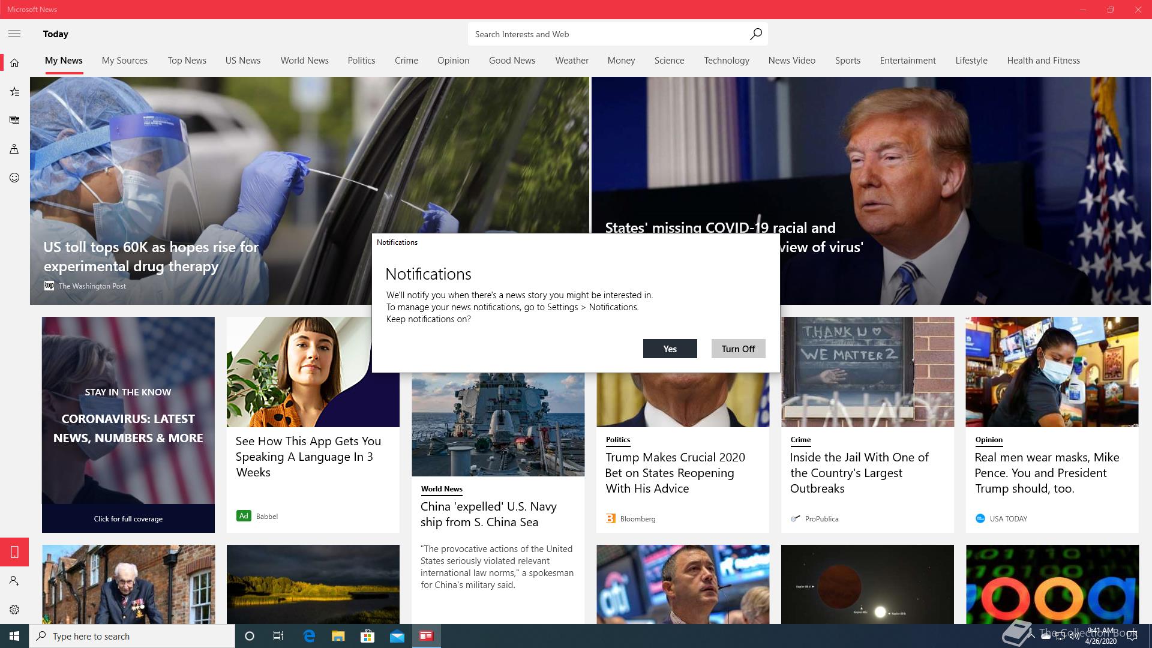
Task: Open the Good News tab
Action: coord(512,61)
